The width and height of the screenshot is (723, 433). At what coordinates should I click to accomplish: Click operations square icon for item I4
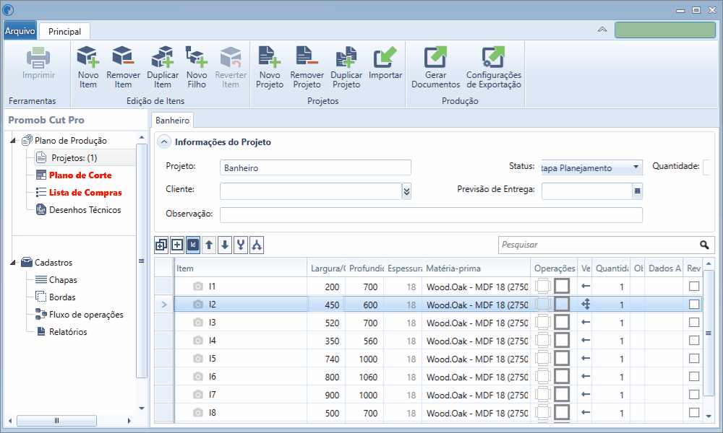[x=562, y=340]
